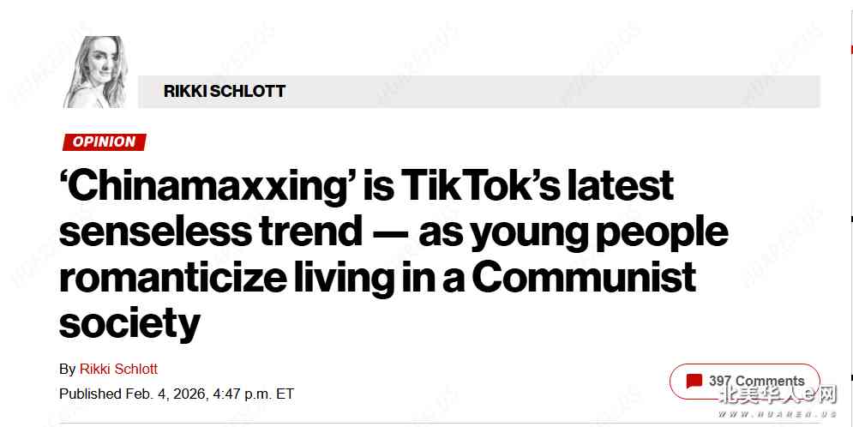Click RIKKI SCHLOTT in the gray header bar
This screenshot has height=427, width=853.
tap(225, 92)
